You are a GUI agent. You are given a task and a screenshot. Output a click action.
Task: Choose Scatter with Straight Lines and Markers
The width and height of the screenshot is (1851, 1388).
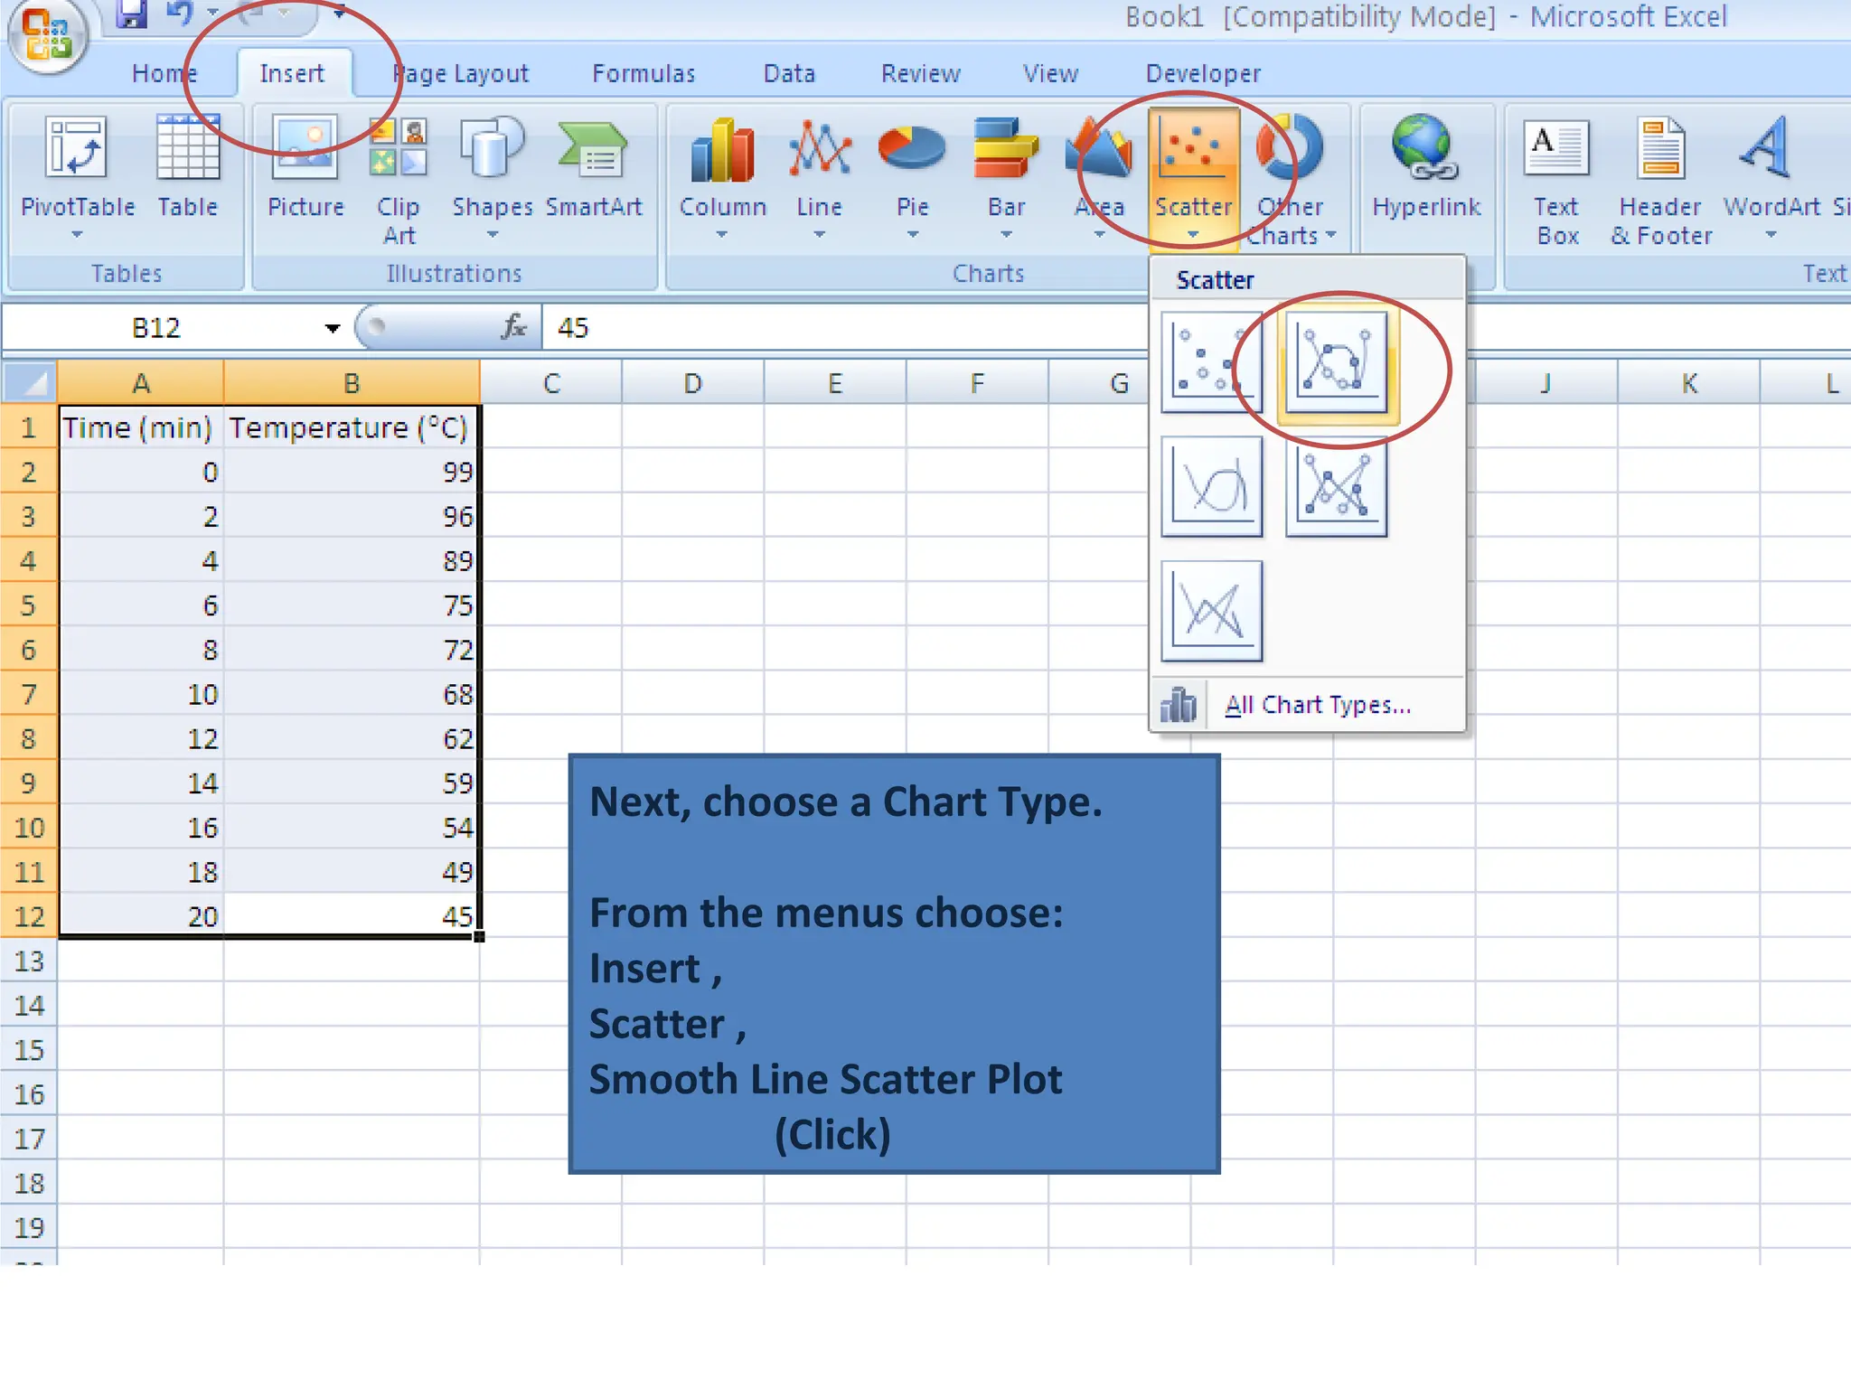pos(1336,486)
